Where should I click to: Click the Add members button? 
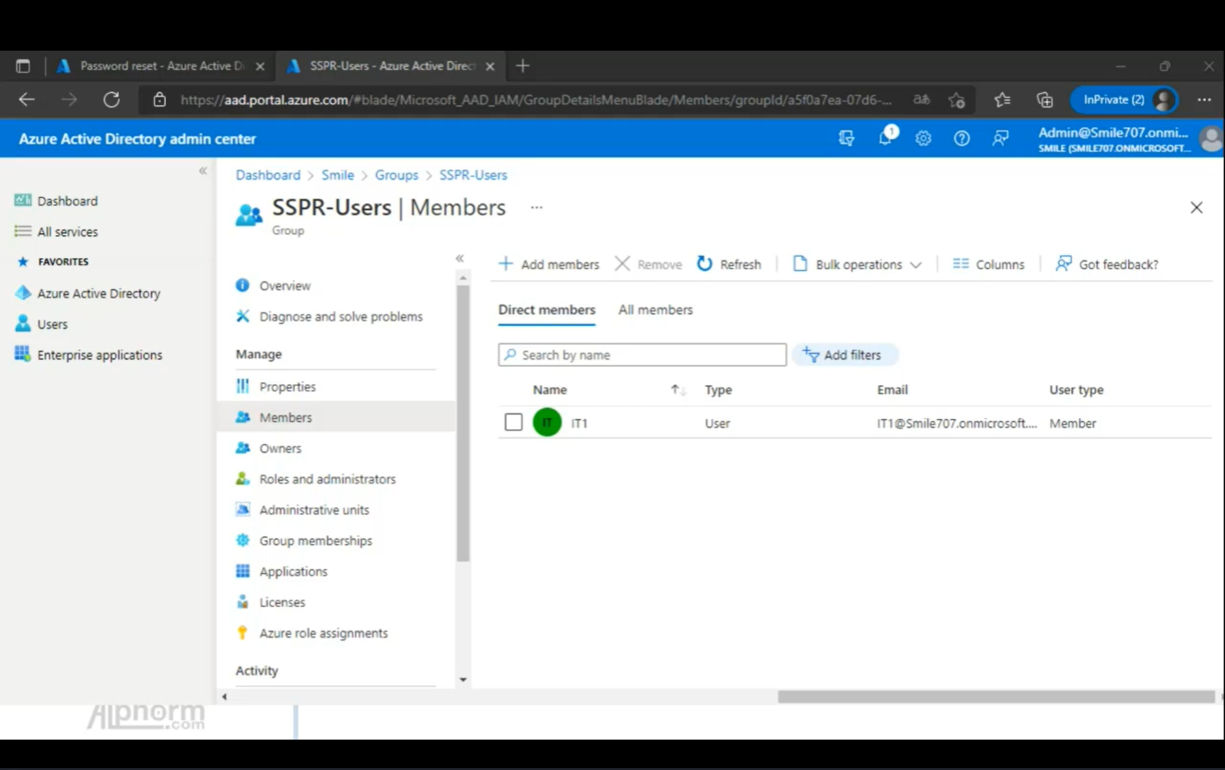click(x=548, y=264)
